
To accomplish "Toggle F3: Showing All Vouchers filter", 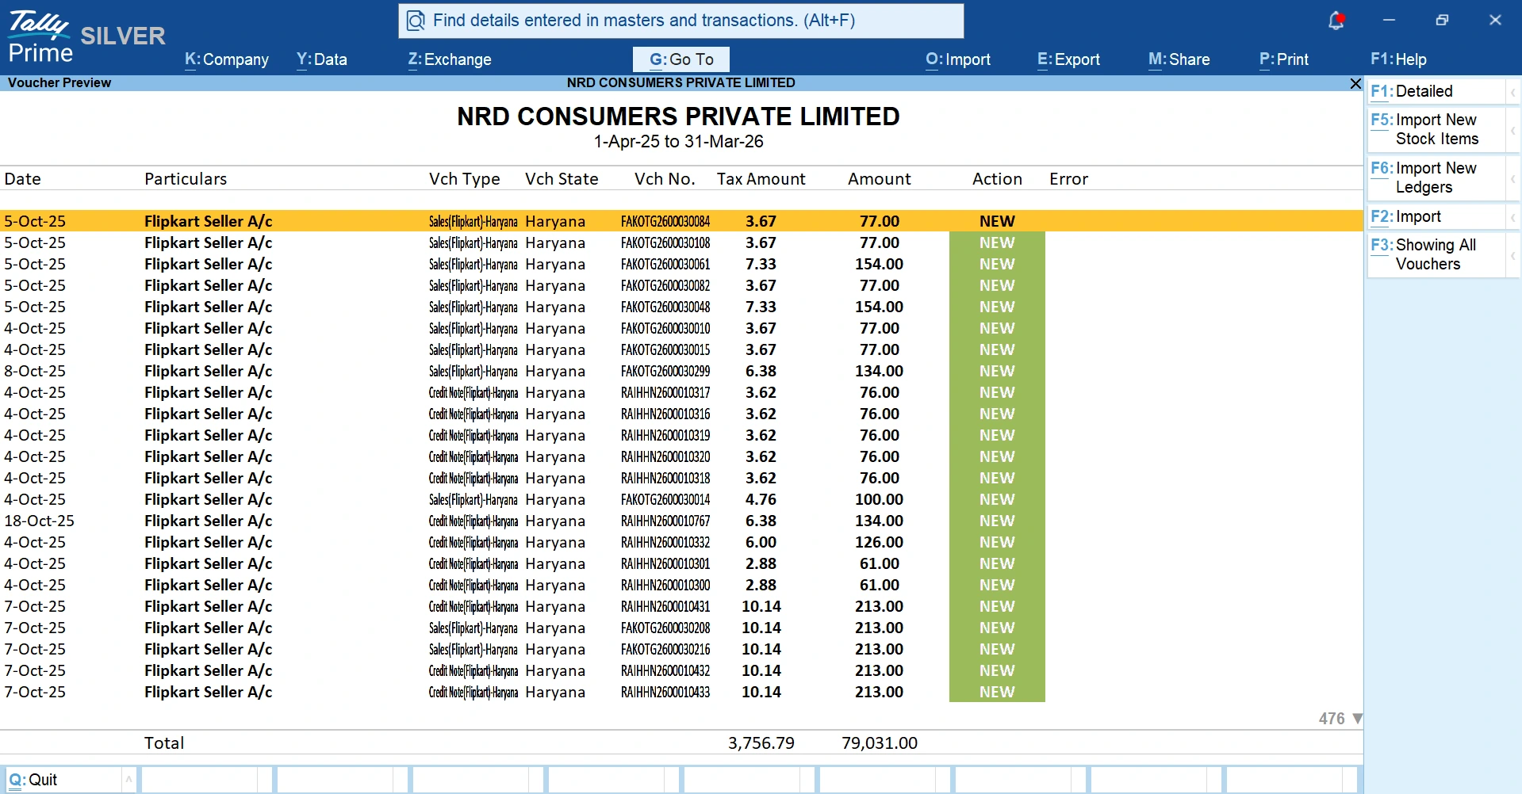I will 1424,254.
